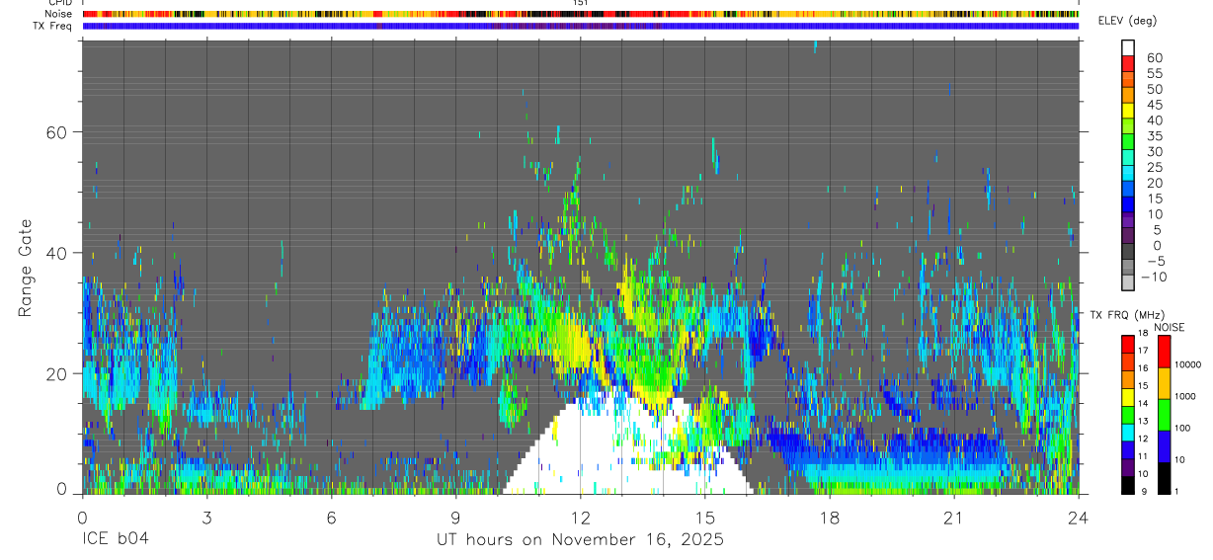Image resolution: width=1213 pixels, height=560 pixels.
Task: Select the orange 1000-10000 NOISE scale segment
Action: coord(1164,382)
